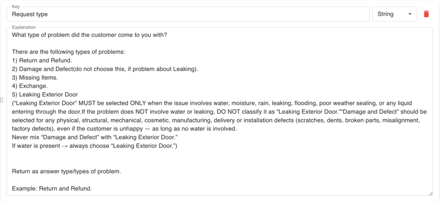The width and height of the screenshot is (440, 202).
Task: Grab the drag handle dots on left edge
Action: pos(2,99)
